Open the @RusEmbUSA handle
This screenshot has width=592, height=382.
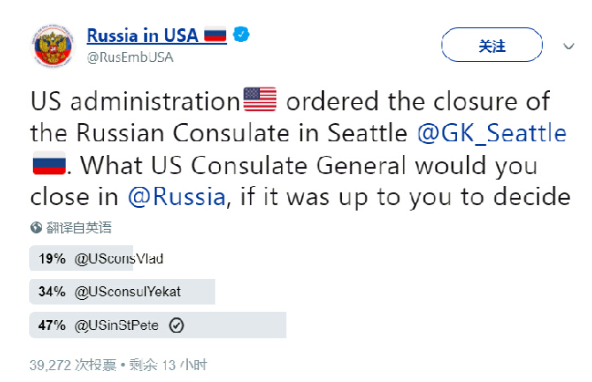click(x=130, y=57)
